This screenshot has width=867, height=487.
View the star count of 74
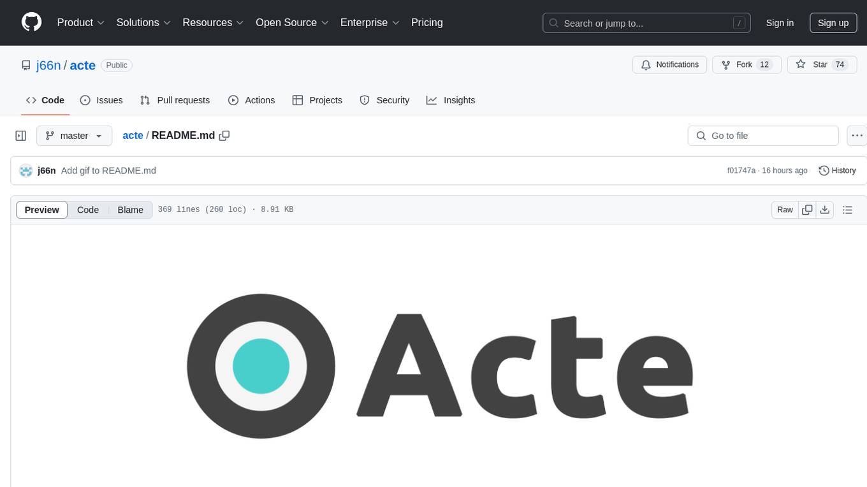[840, 65]
